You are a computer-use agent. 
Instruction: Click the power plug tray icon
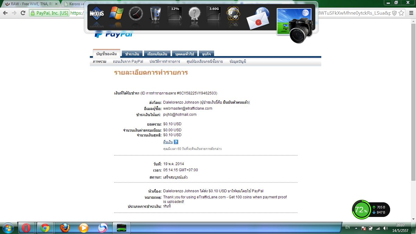371,228
